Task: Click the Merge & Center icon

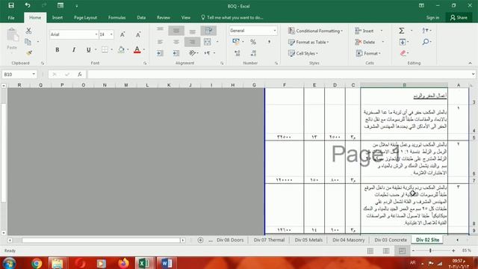Action: click(x=208, y=42)
